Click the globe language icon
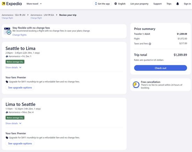Image resolution: width=192 pixels, height=152 pixels. click(116, 4)
